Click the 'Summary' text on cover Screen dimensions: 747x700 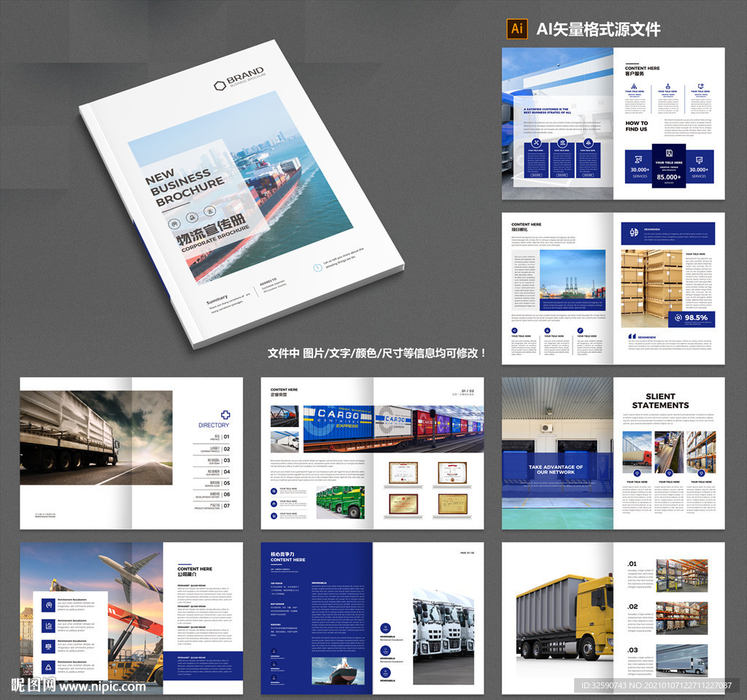[217, 299]
